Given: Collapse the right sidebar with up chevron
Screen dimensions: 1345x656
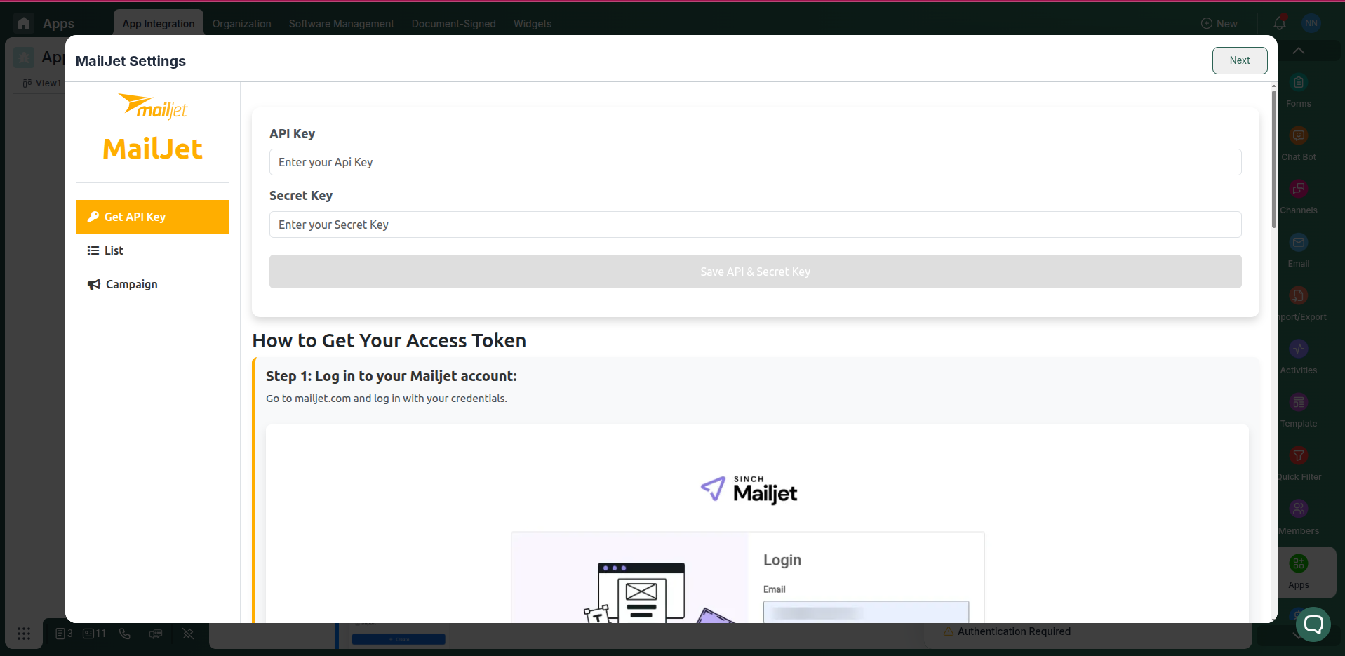Looking at the screenshot, I should click(1299, 51).
